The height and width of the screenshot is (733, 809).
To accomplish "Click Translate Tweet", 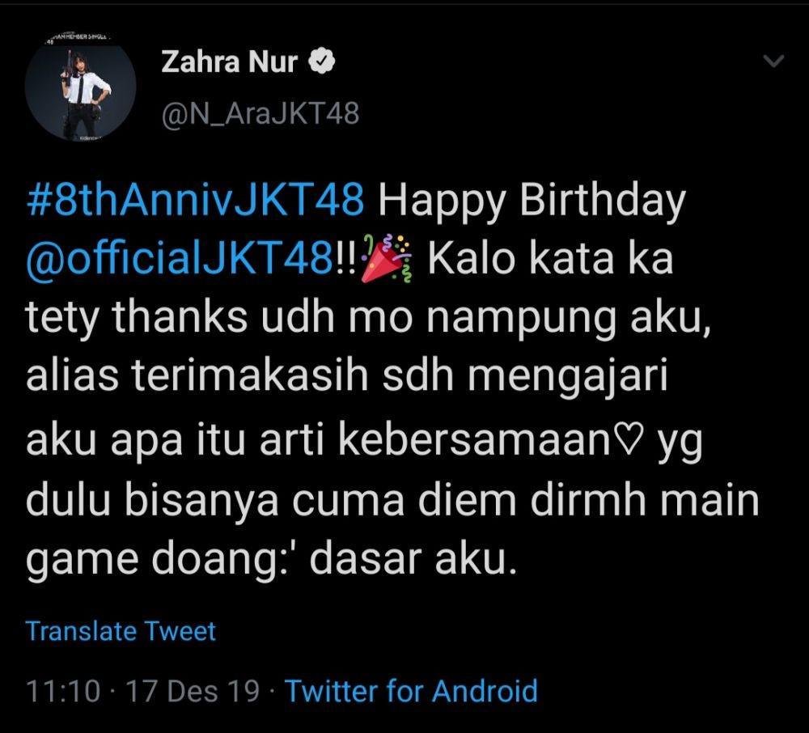I will 121,631.
